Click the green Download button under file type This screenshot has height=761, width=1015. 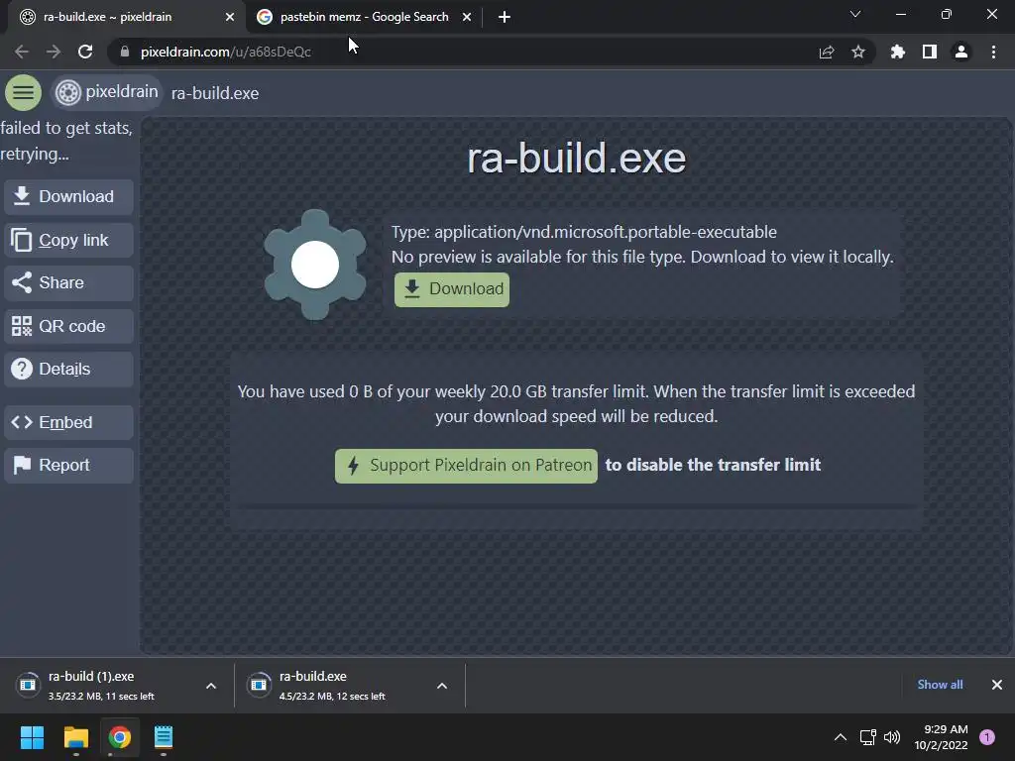tap(452, 289)
